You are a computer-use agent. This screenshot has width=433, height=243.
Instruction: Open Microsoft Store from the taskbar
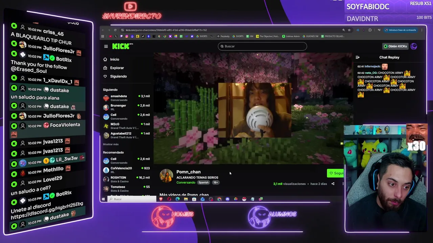pyautogui.click(x=194, y=199)
